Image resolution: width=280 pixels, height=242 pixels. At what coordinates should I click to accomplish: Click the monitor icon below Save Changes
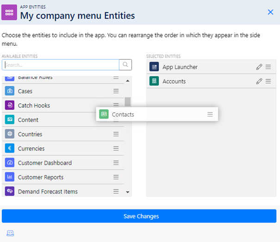[10, 233]
